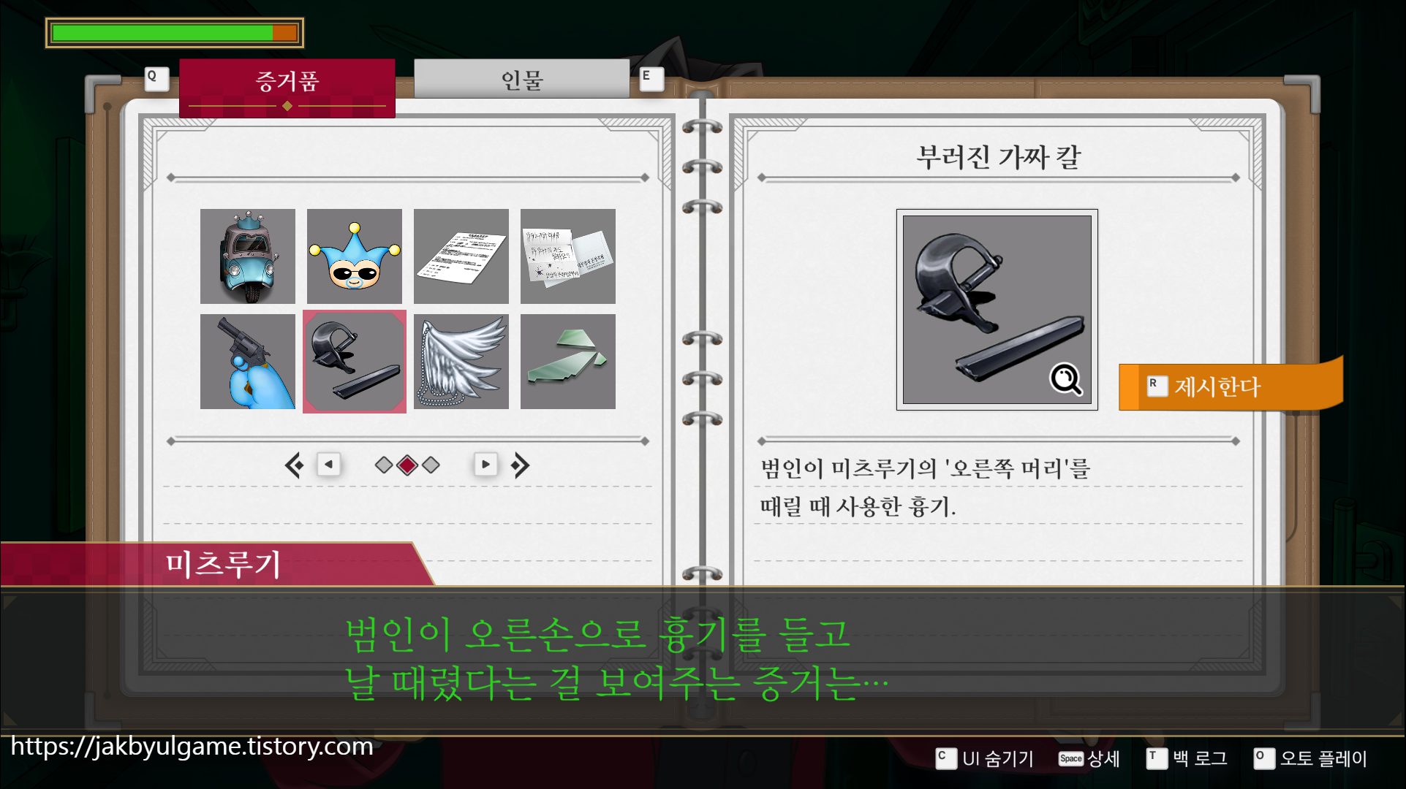Select first page indicator diamond
Screen dimensions: 1406x789
click(383, 465)
